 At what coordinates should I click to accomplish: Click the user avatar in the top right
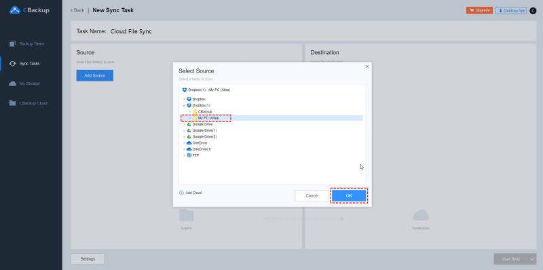pos(533,11)
